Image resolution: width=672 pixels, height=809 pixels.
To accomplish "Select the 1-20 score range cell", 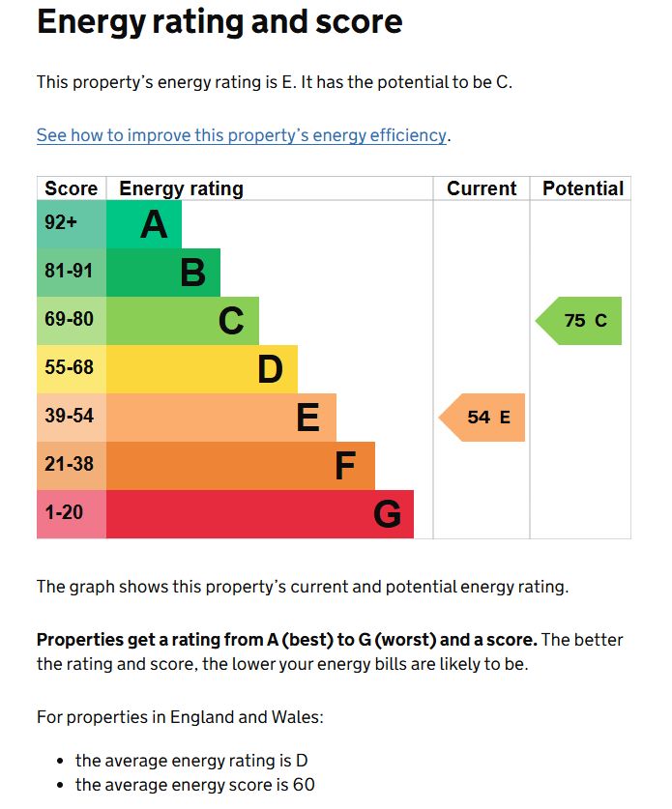I will coord(71,514).
